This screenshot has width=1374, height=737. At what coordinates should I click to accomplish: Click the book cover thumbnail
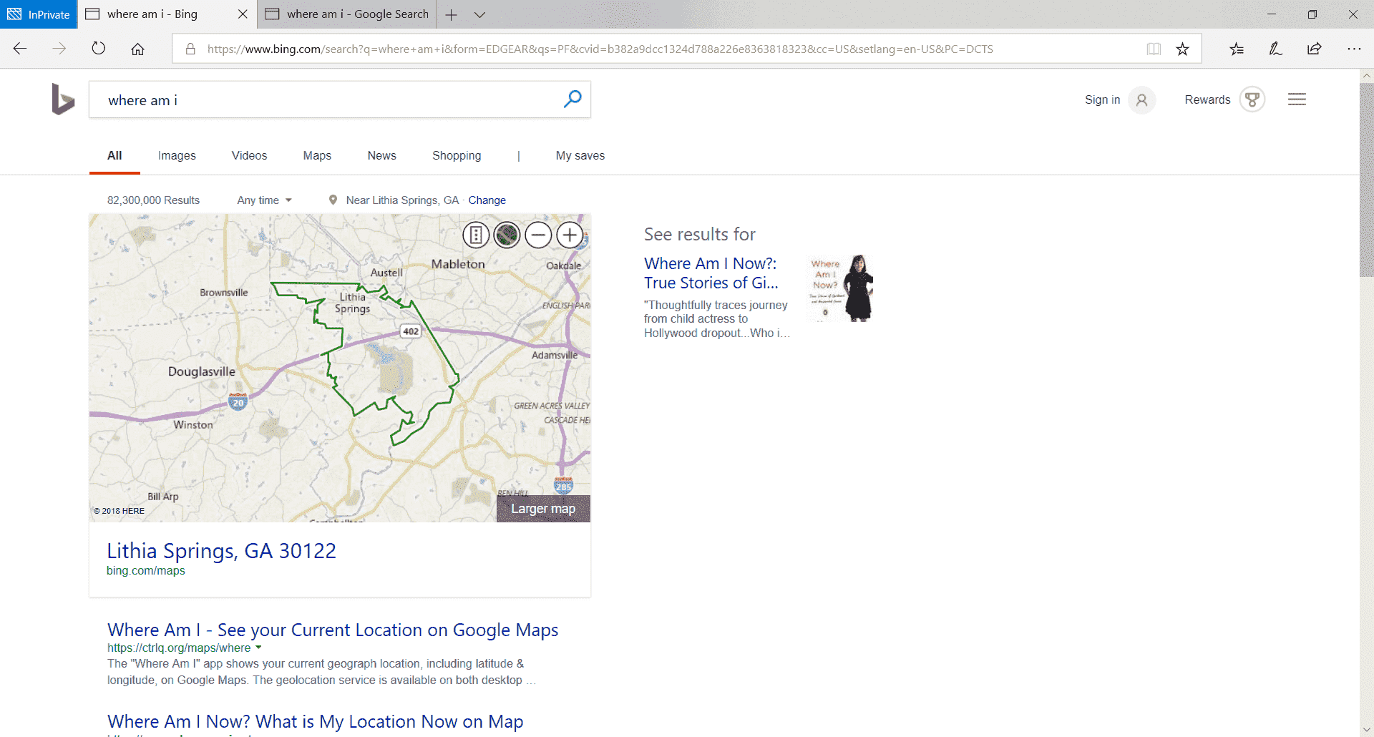pos(840,288)
